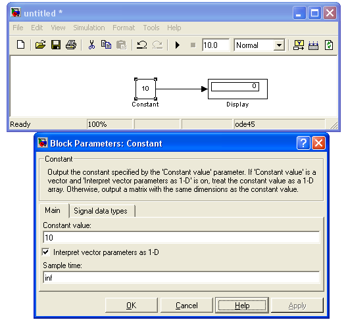Viewport: 346px width, 322px height.
Task: Open the Model Explorer toolbar icon
Action: [313, 45]
